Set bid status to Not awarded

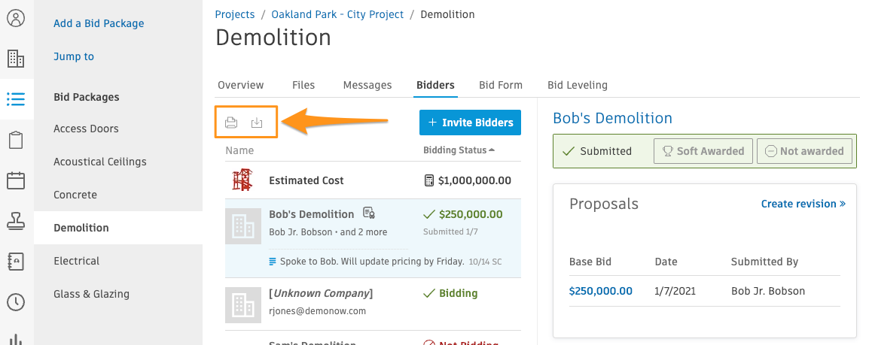coord(804,151)
